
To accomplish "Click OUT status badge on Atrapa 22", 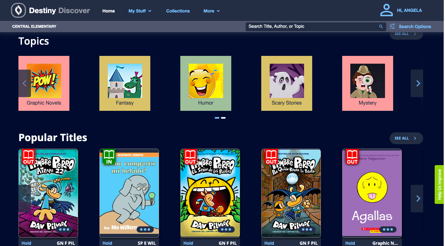I will (x=28, y=157).
